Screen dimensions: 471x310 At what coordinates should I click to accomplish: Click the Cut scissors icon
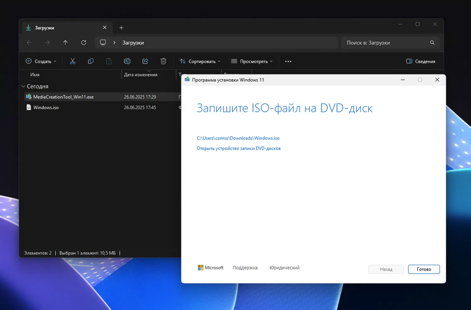73,61
